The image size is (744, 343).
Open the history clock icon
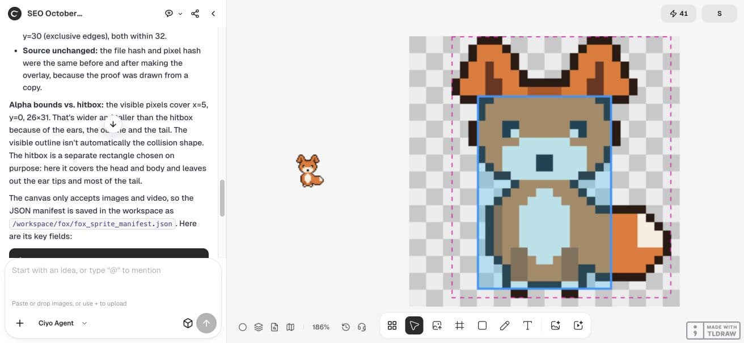346,327
